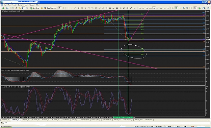The image size is (211, 128).
Task: Open the templates dropdown
Action: tap(208, 8)
